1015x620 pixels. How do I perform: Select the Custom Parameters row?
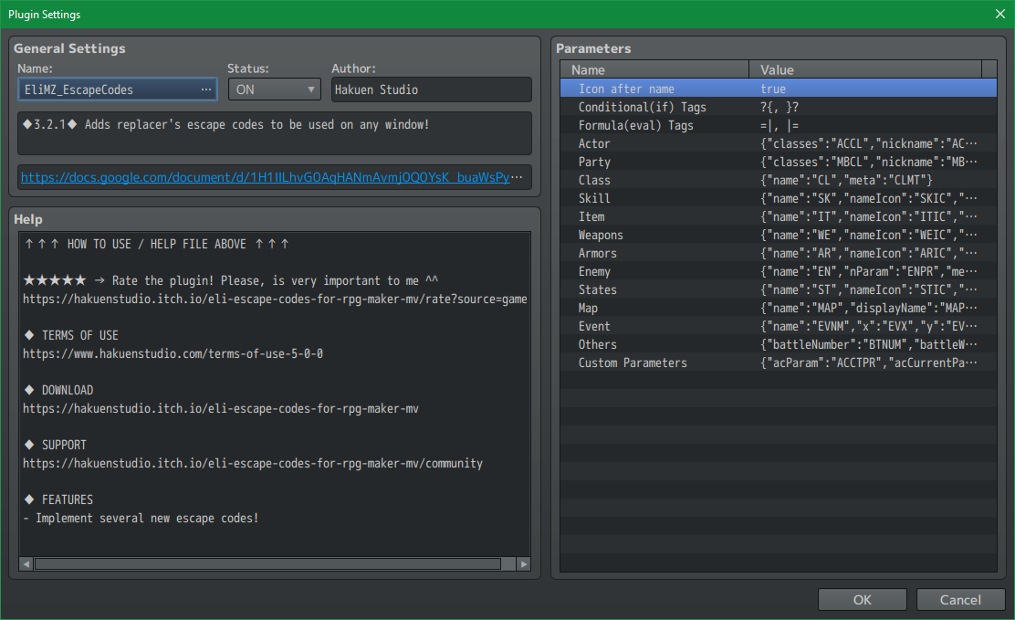click(633, 363)
